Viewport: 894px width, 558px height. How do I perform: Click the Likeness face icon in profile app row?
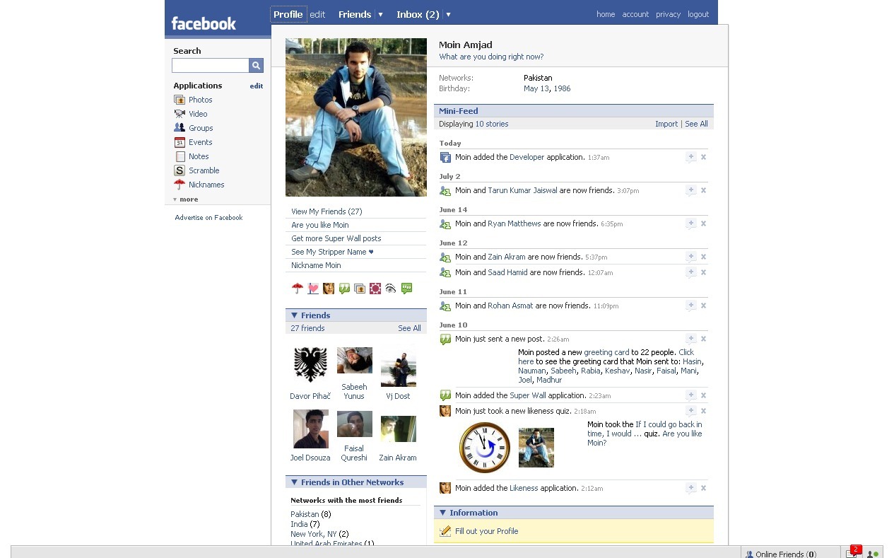[329, 289]
